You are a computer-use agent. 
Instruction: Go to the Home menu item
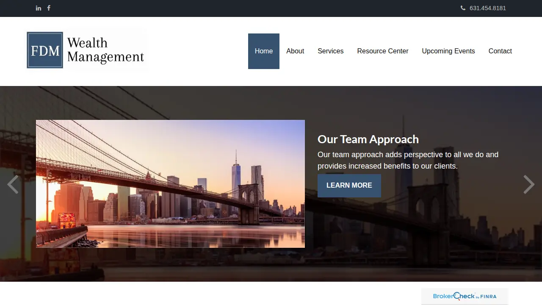click(264, 51)
